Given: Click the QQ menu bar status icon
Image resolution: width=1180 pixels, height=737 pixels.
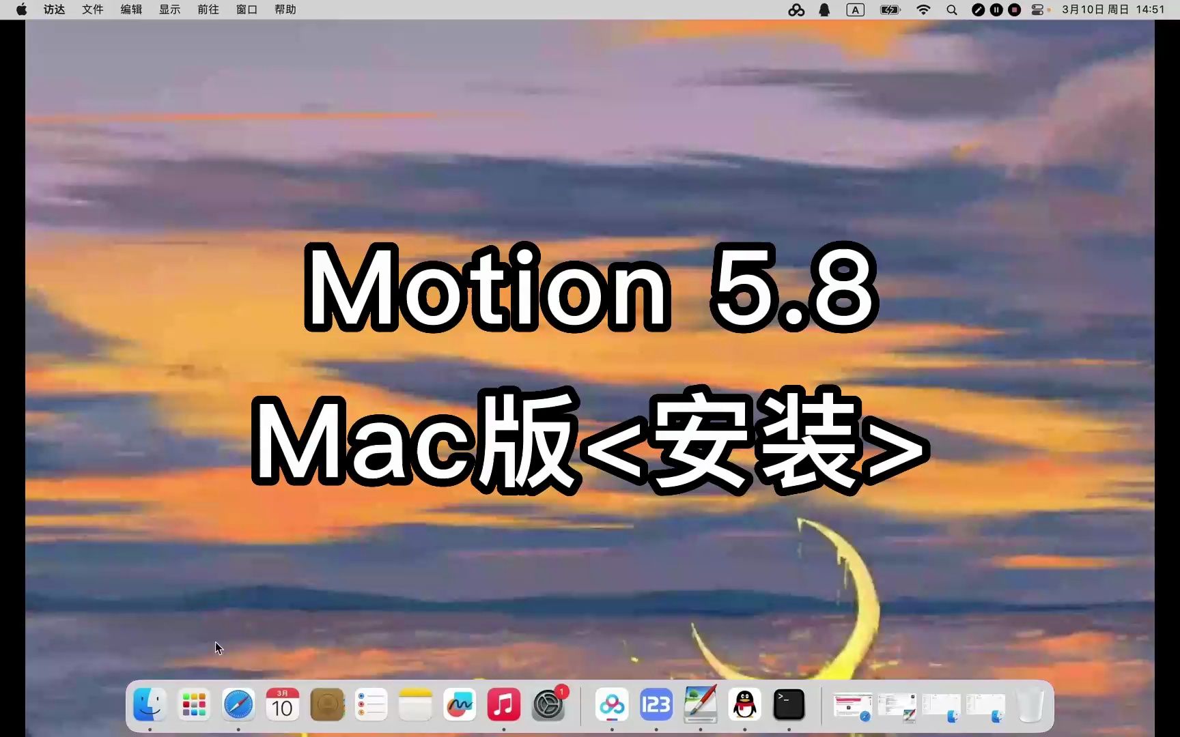Looking at the screenshot, I should (825, 10).
